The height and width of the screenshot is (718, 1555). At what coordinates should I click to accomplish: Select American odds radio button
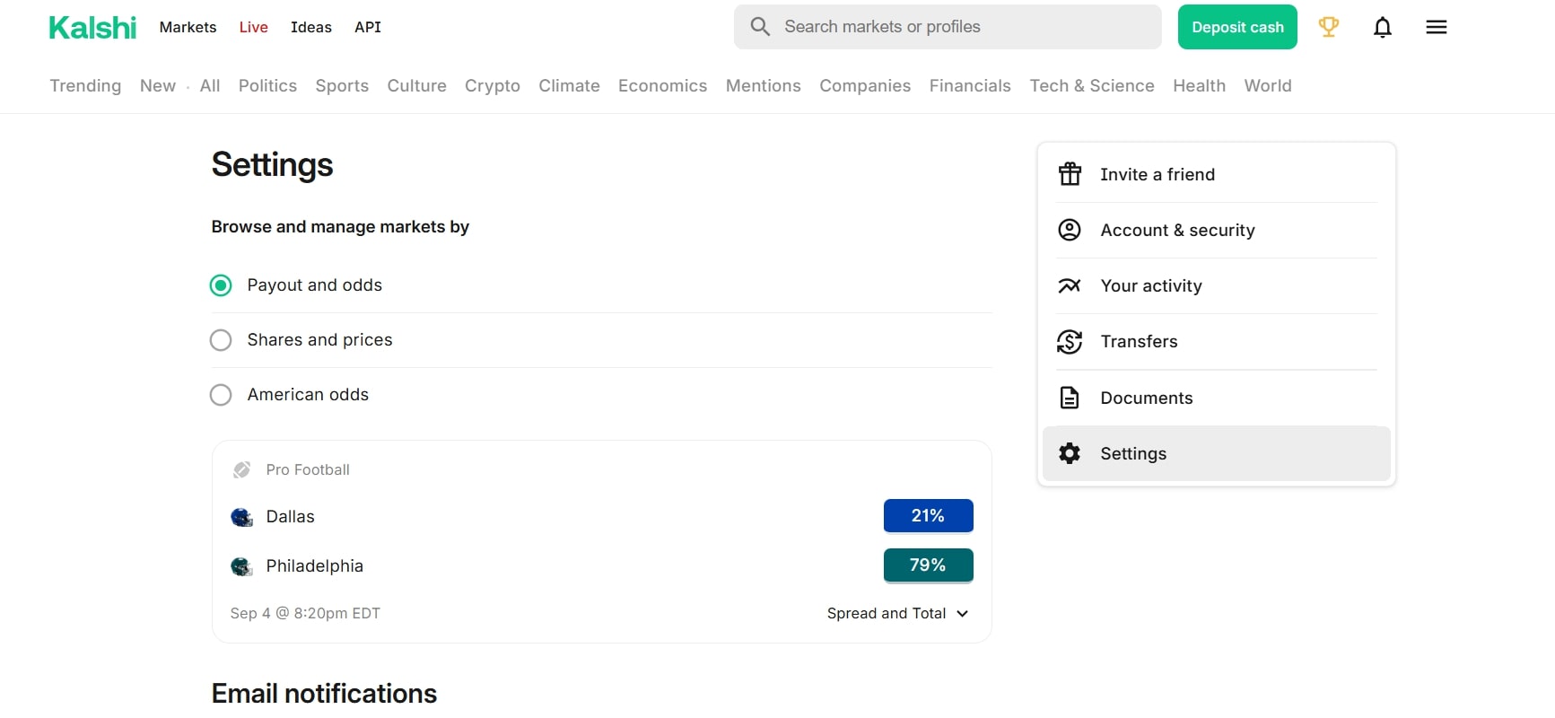(x=221, y=395)
